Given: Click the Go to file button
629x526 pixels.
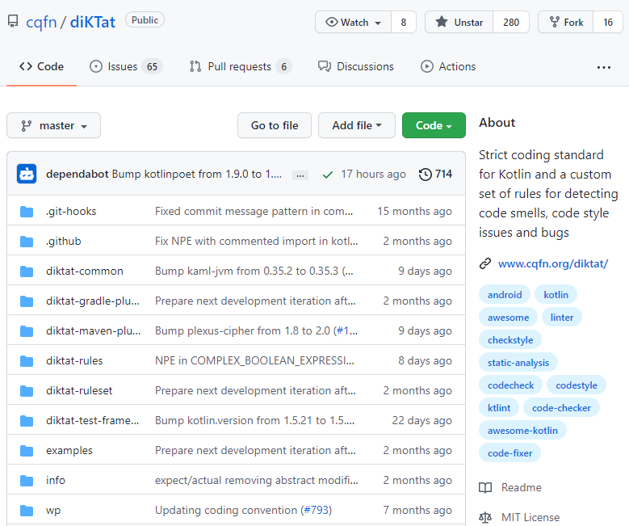Looking at the screenshot, I should point(275,126).
